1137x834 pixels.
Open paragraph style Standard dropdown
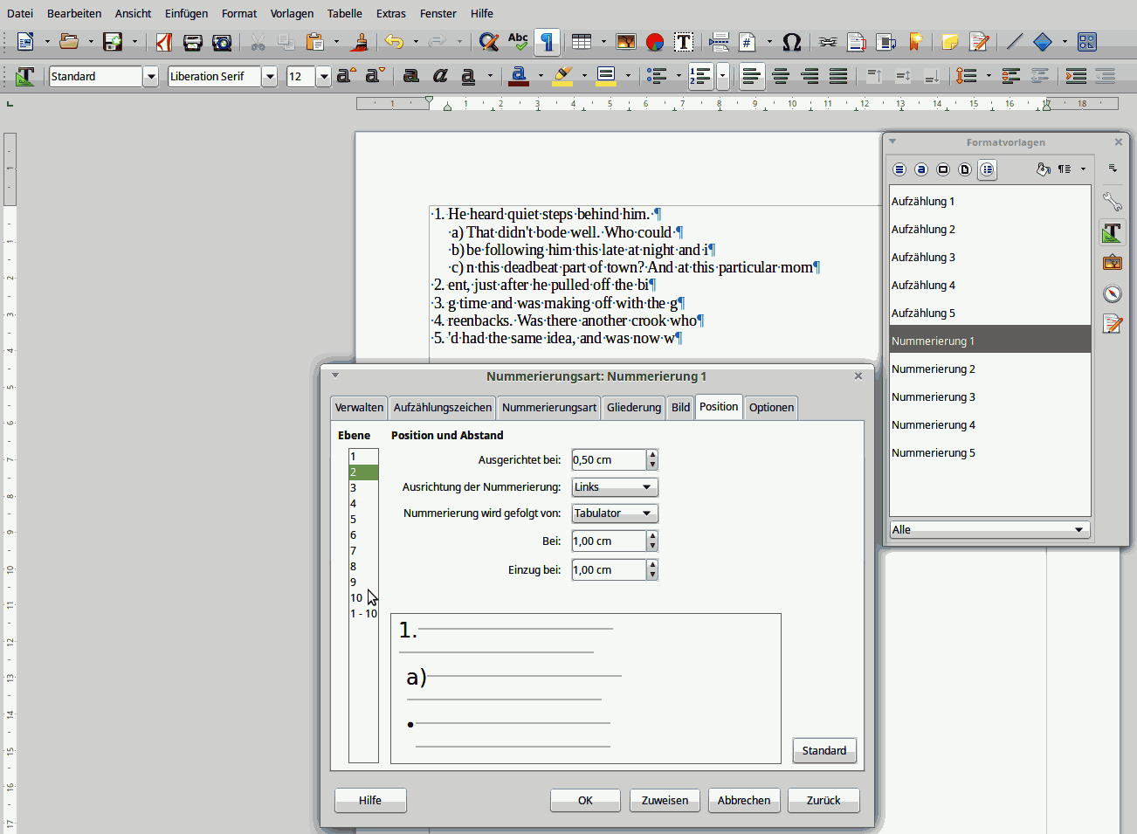point(150,77)
